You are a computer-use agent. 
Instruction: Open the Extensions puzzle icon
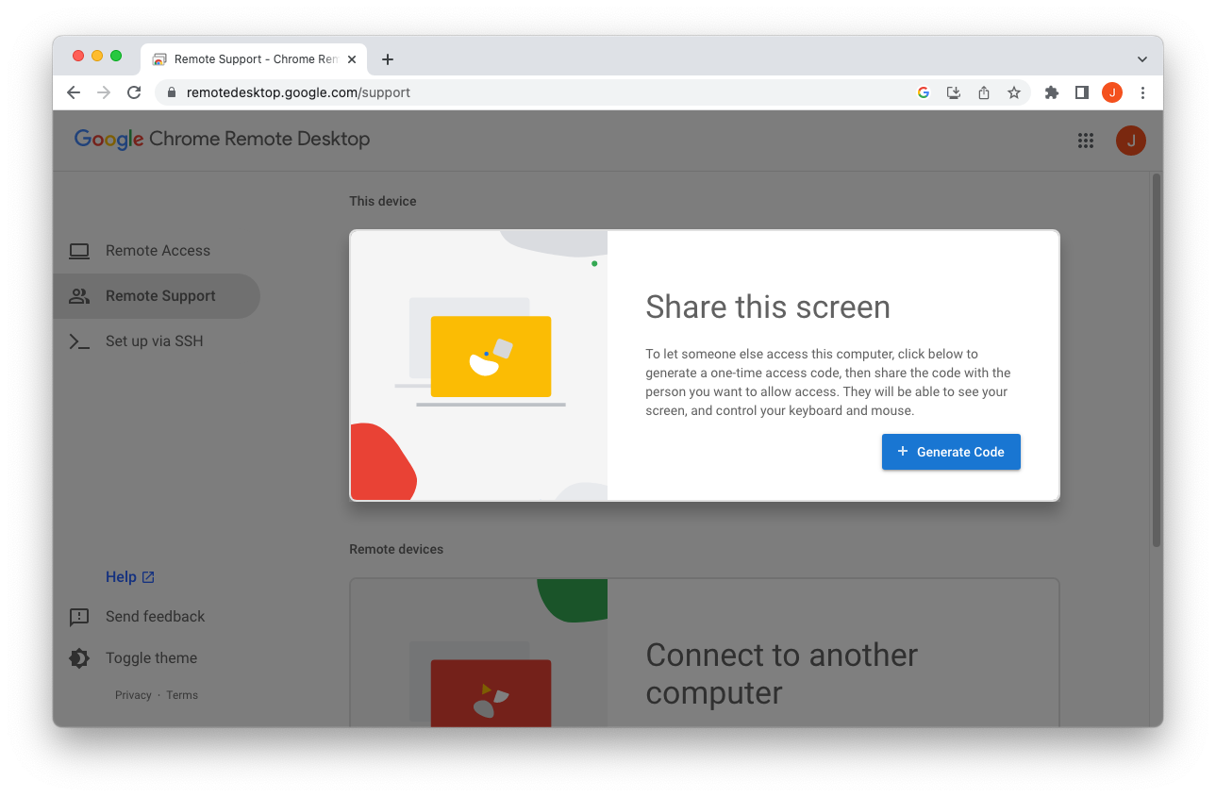tap(1052, 92)
